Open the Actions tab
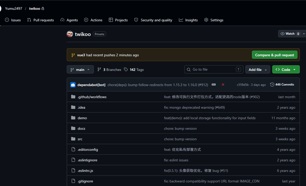The image size is (306, 186). point(93,20)
